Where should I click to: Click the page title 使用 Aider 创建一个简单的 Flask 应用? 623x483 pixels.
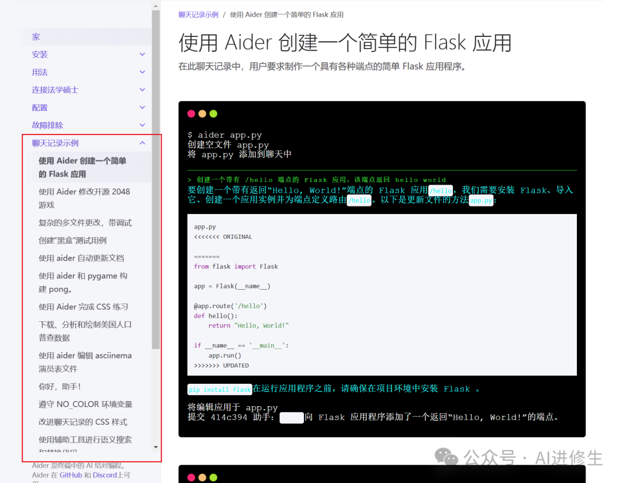pyautogui.click(x=345, y=43)
